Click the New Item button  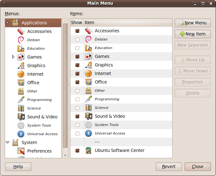[193, 34]
